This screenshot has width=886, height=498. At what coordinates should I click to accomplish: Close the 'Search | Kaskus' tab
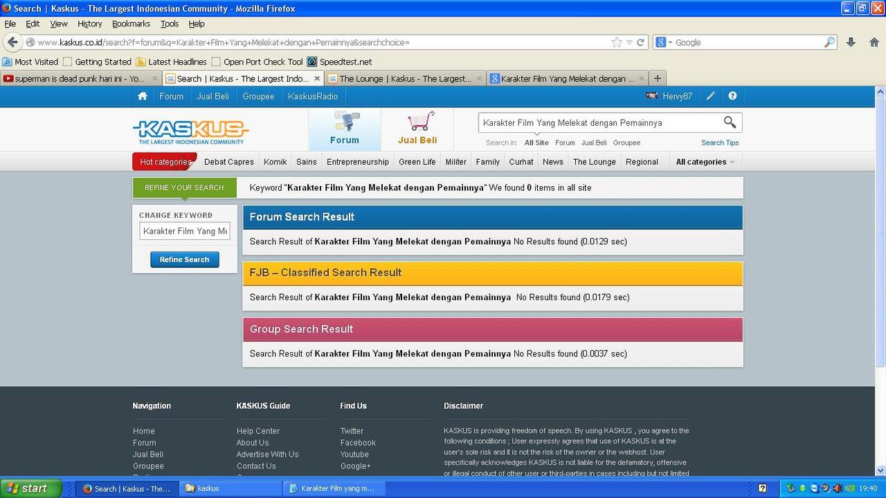coord(317,79)
